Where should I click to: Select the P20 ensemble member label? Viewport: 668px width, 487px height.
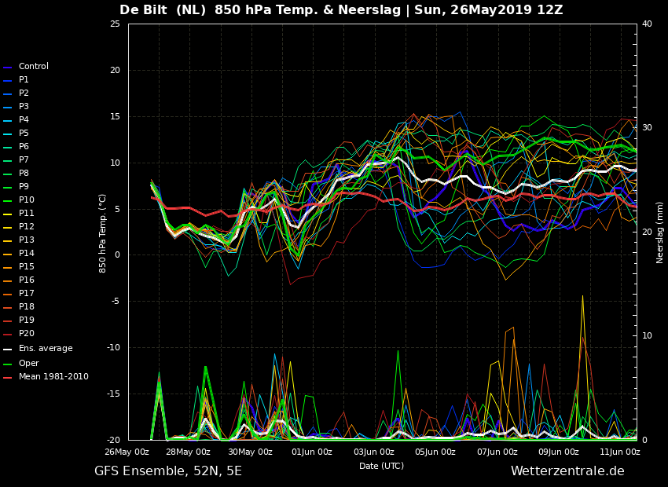[26, 334]
